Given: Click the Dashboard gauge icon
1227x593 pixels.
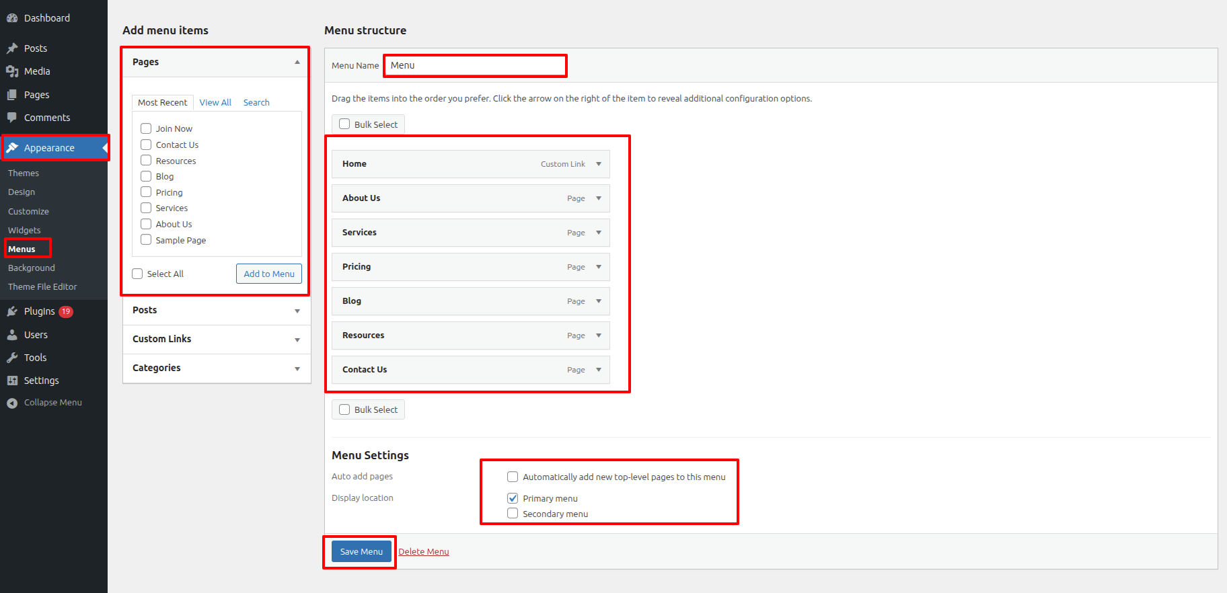Looking at the screenshot, I should (x=12, y=18).
